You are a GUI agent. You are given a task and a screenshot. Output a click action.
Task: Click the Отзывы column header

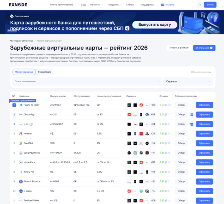(x=164, y=96)
